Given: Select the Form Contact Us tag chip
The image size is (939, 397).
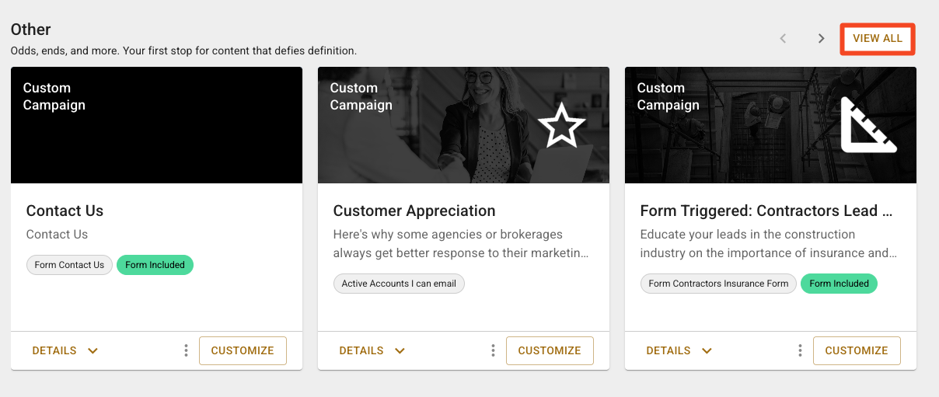Looking at the screenshot, I should (69, 265).
